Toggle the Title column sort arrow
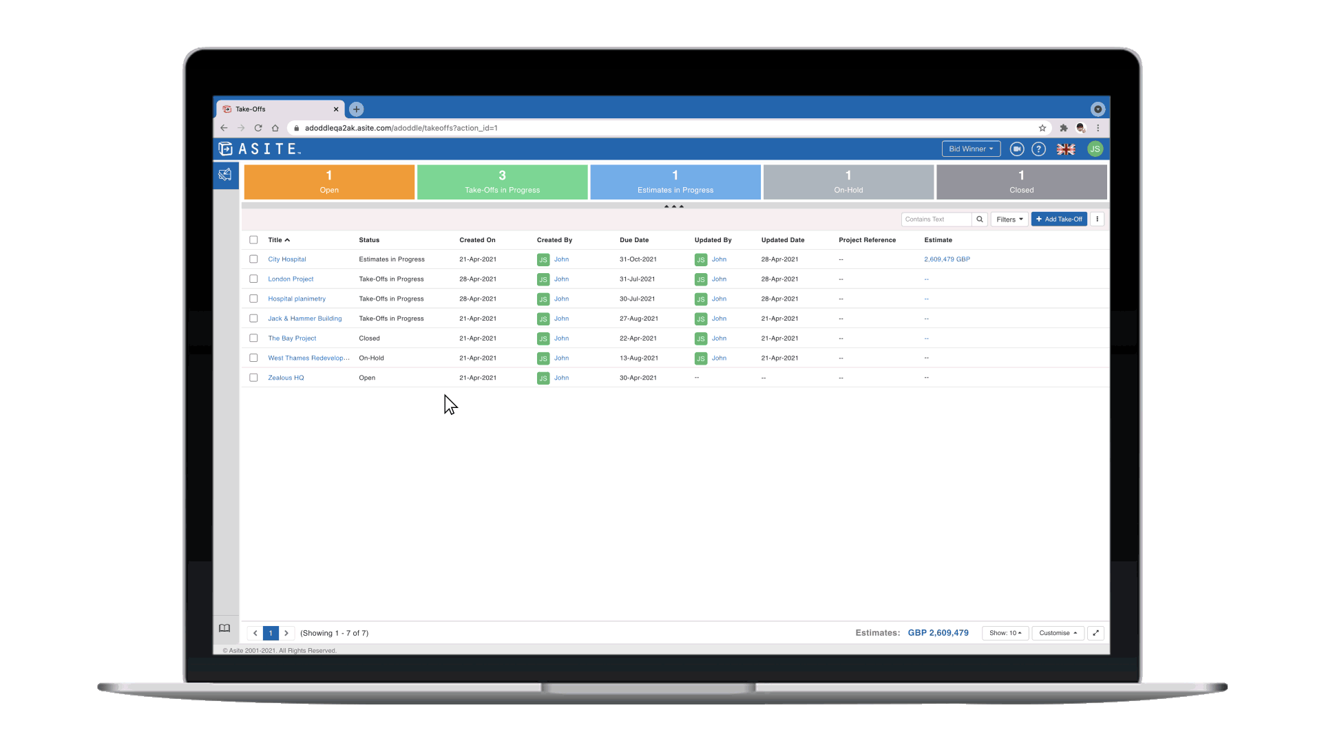The width and height of the screenshot is (1322, 743). point(278,239)
